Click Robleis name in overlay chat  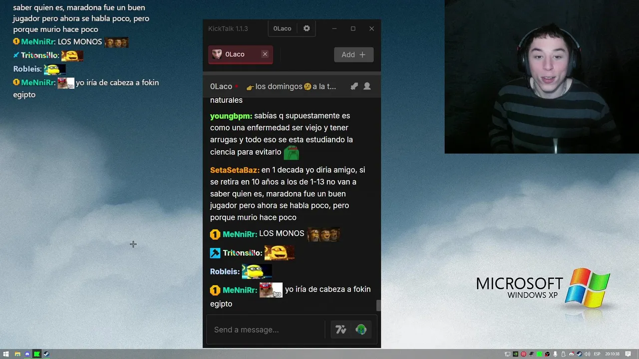click(27, 69)
